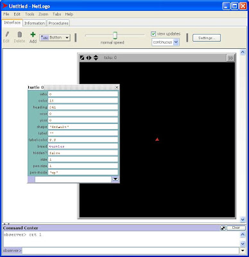
Task: Open the Button widget type dropdown
Action: [x=55, y=38]
